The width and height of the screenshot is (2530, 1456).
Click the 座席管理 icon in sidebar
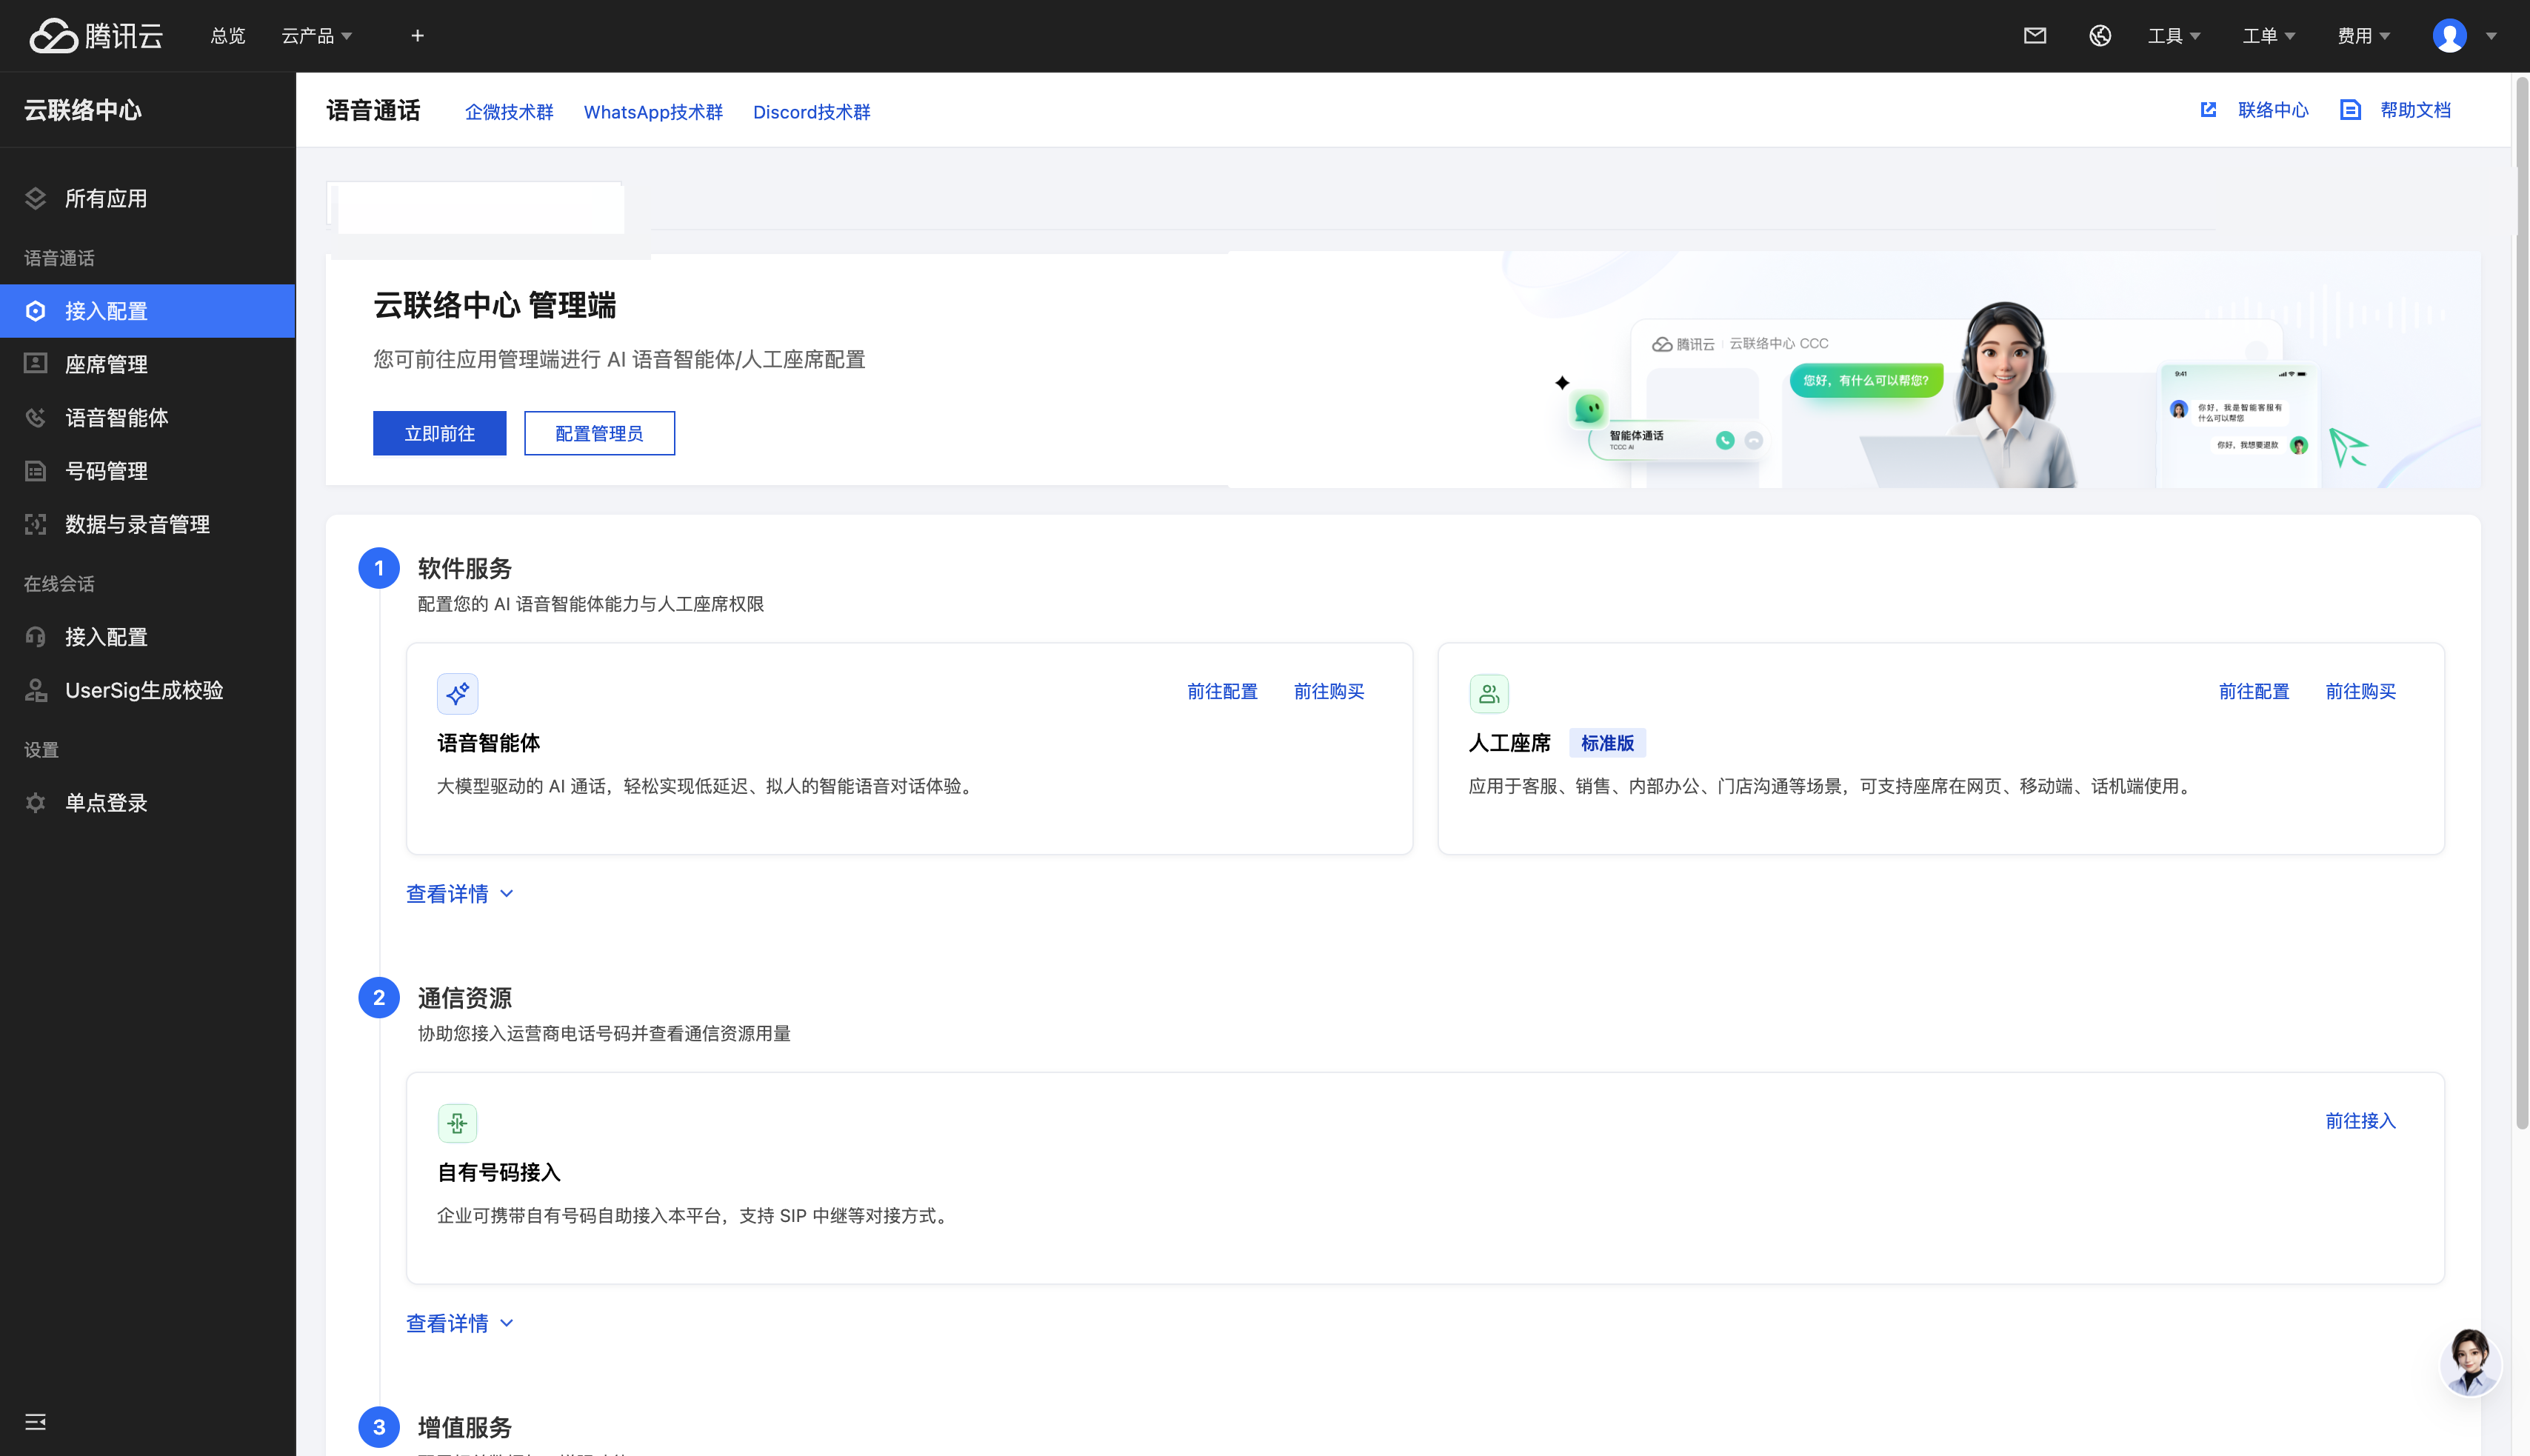click(36, 364)
